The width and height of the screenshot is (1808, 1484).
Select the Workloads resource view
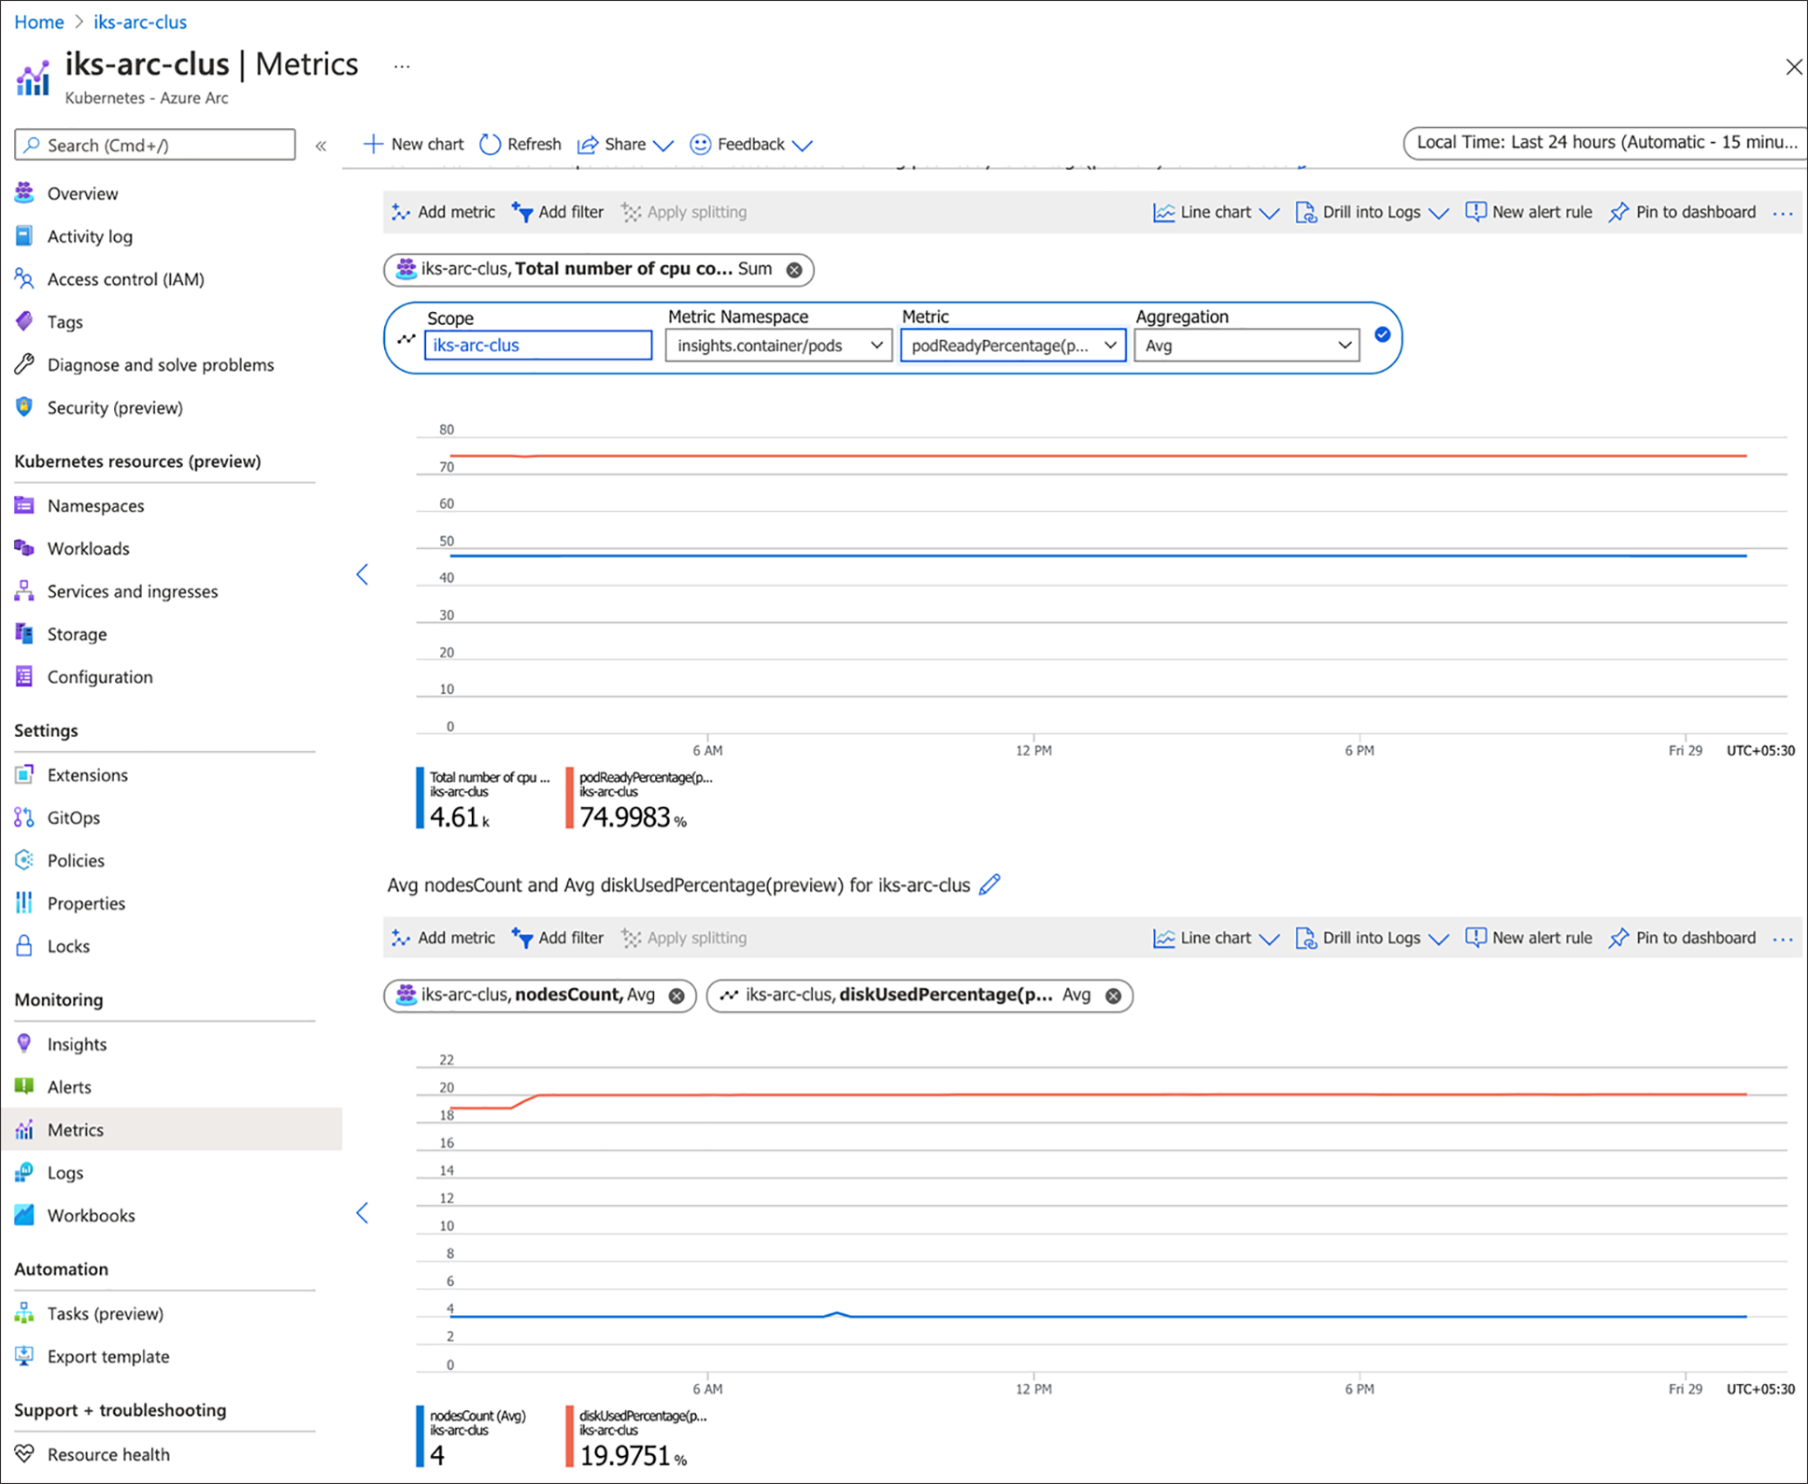coord(89,548)
